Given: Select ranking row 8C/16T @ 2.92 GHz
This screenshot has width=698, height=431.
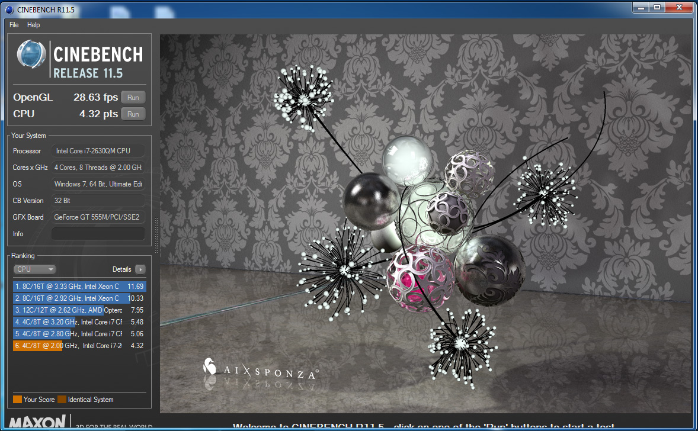Looking at the screenshot, I should [x=79, y=298].
